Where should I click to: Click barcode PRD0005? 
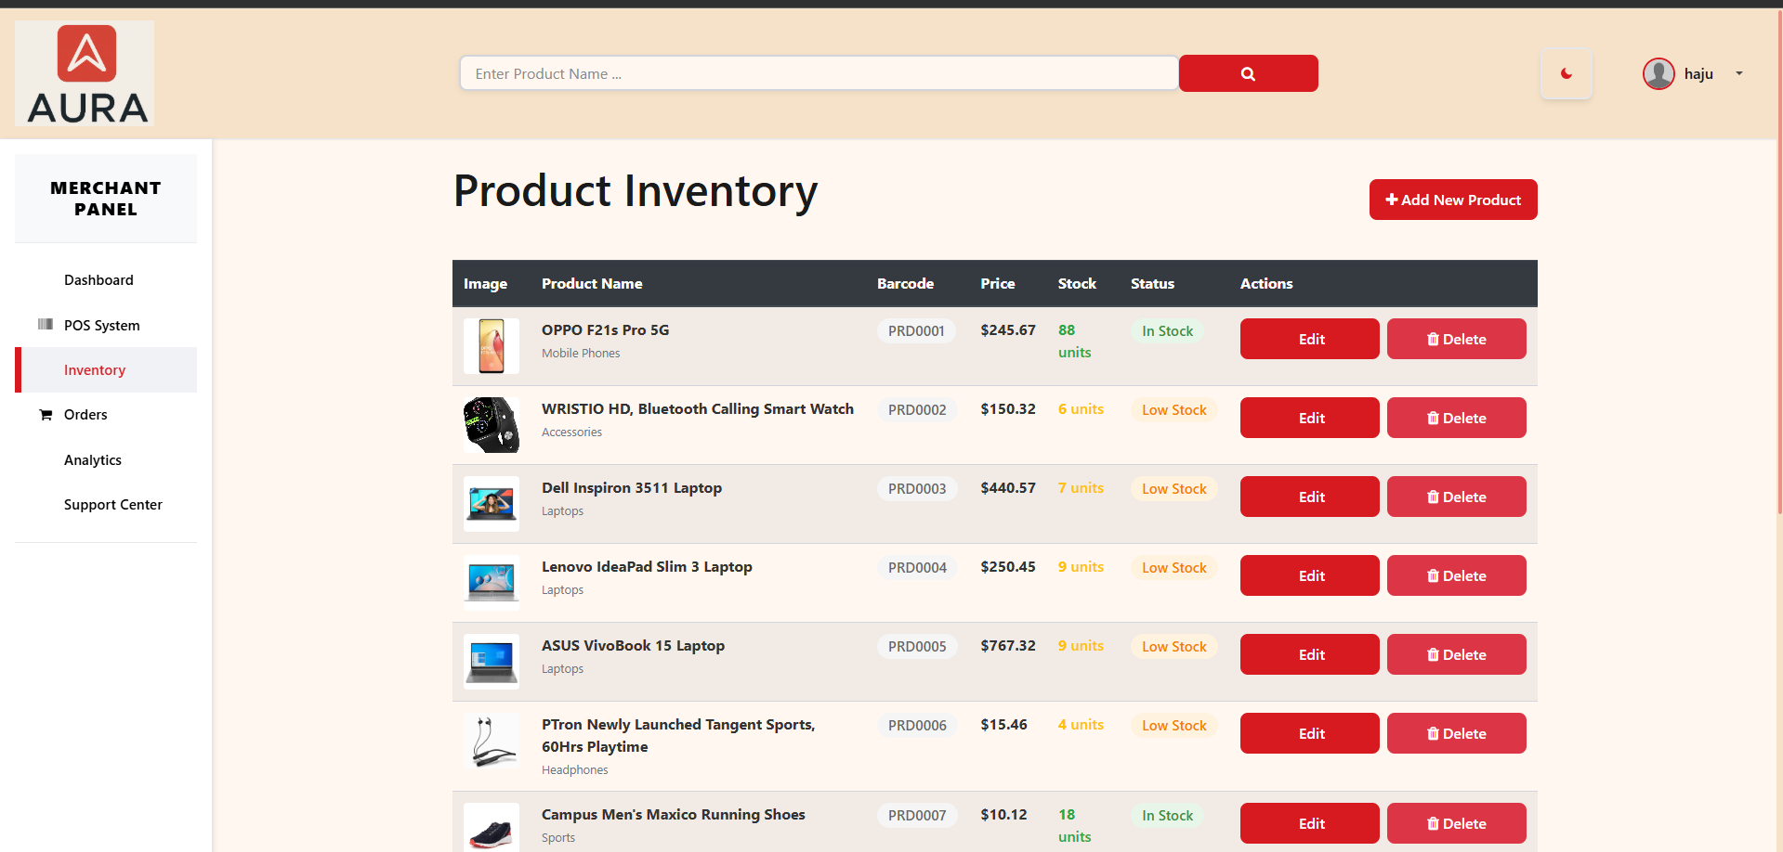[917, 647]
